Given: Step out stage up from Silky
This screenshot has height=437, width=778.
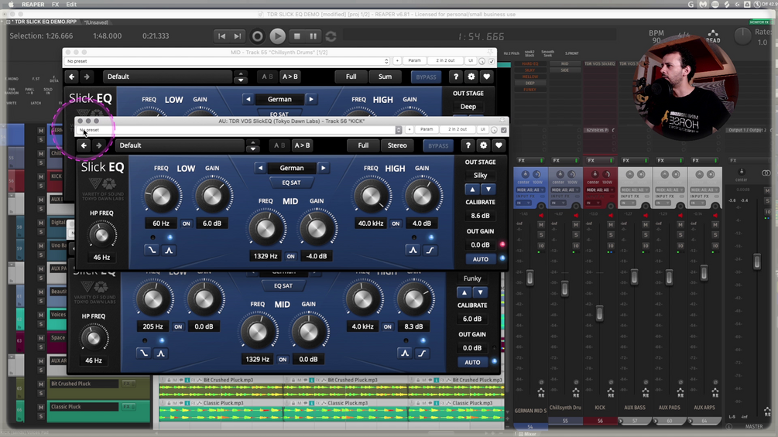Looking at the screenshot, I should point(472,189).
